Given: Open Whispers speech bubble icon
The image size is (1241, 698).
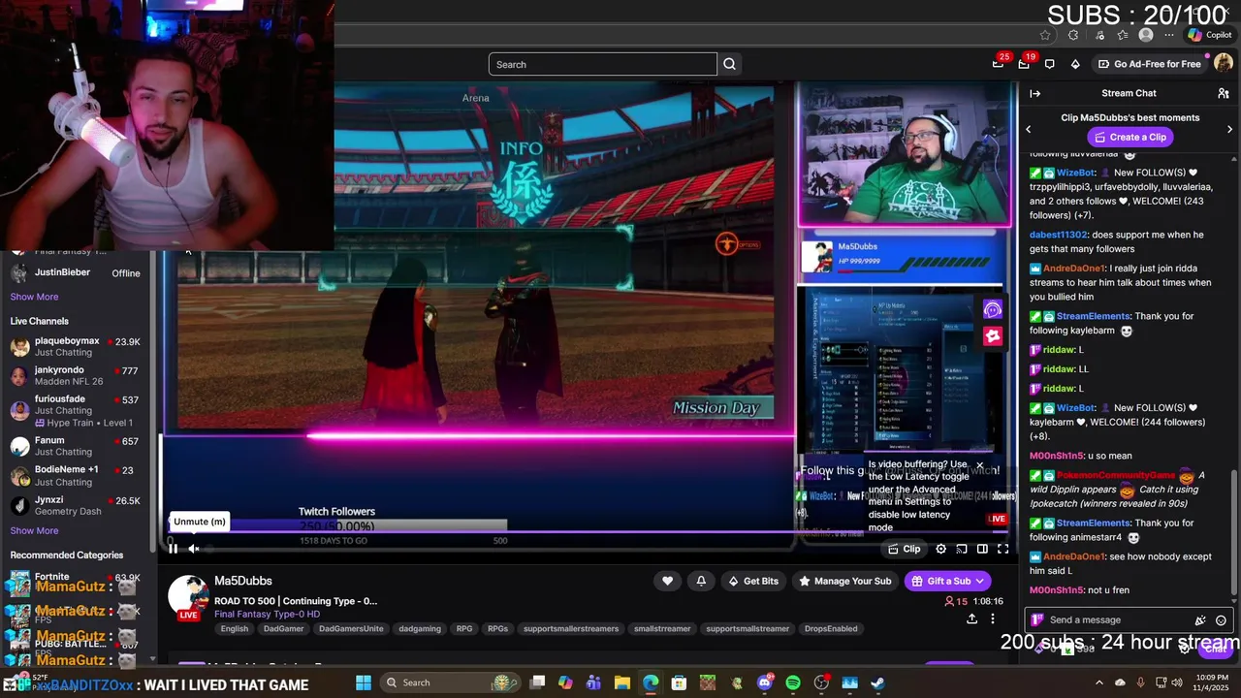Looking at the screenshot, I should point(1049,64).
